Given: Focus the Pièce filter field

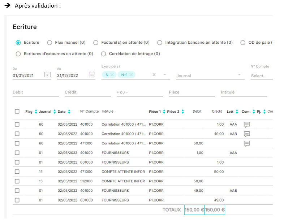Looking at the screenshot, I should (192, 92).
